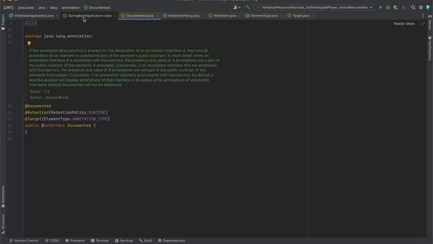This screenshot has width=433, height=244.
Task: Click the java.base breadcrumb
Action: pos(26,7)
